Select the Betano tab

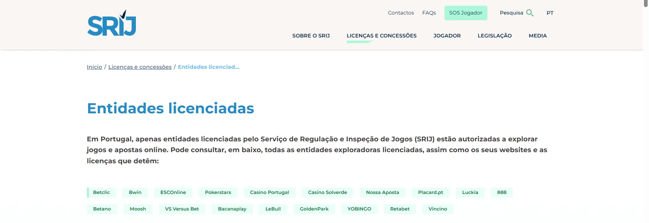coord(102,209)
